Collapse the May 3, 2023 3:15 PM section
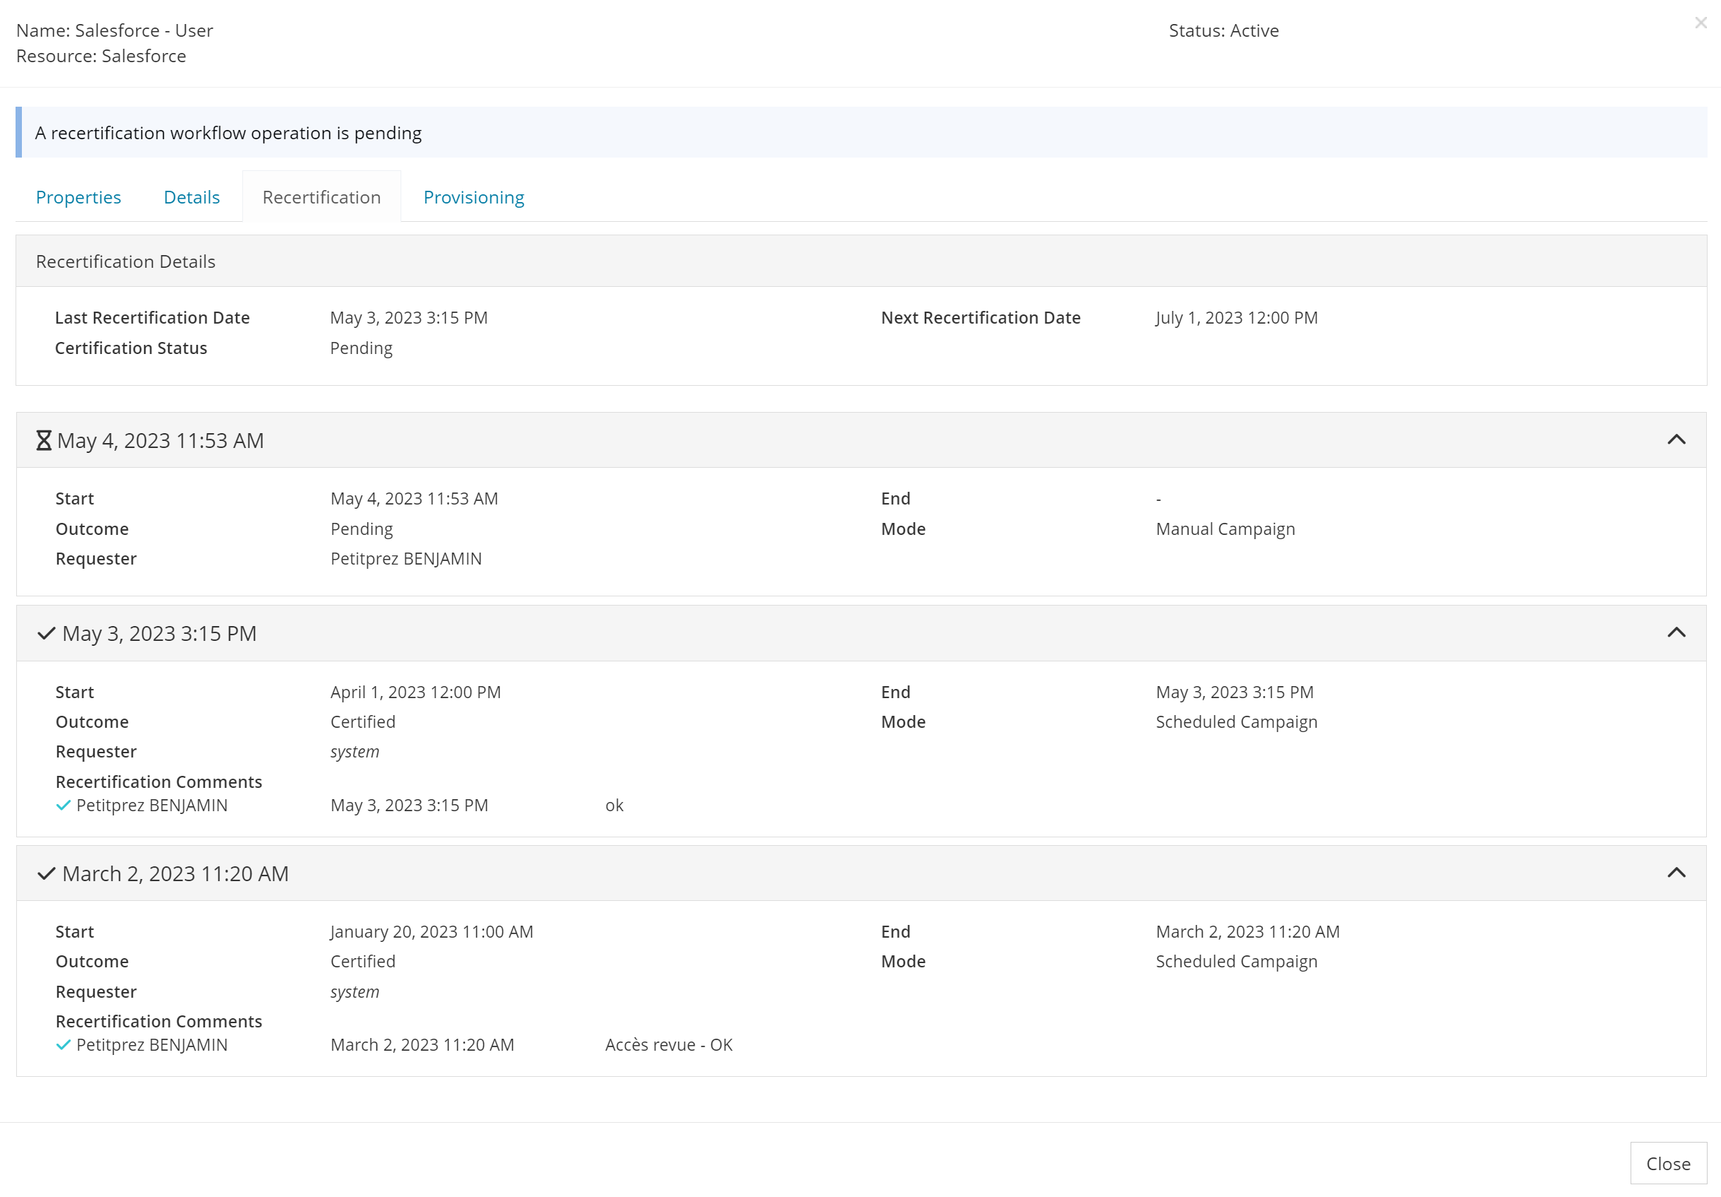 click(x=1676, y=633)
